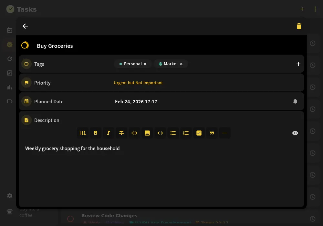Insert an image in the description
This screenshot has width=323, height=226.
pyautogui.click(x=147, y=133)
